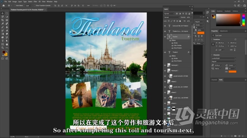This screenshot has height=138, width=247.
Task: Click the font size field in Properties
Action: coord(218,65)
